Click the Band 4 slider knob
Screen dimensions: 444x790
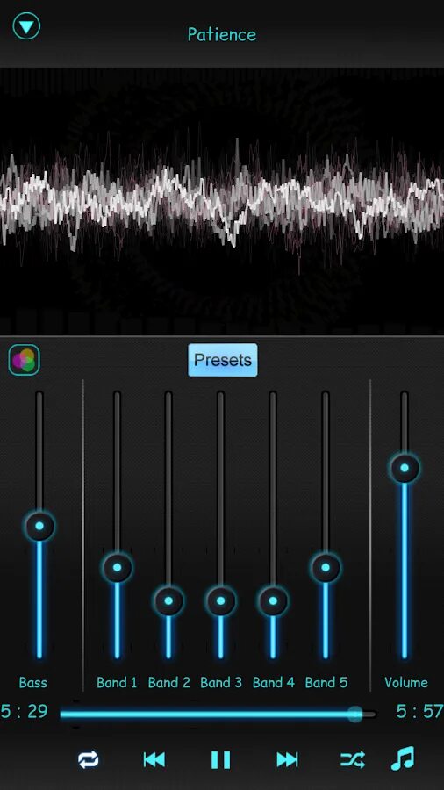point(273,600)
